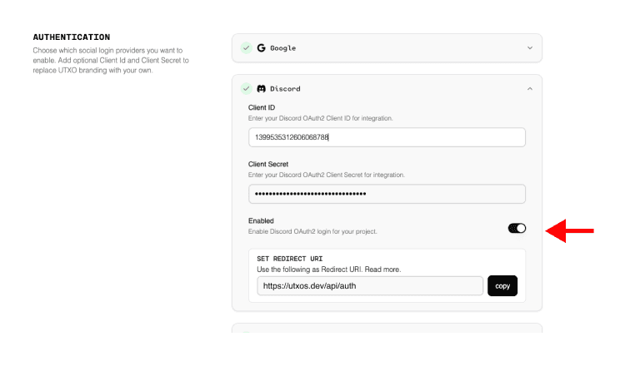Select the Discord provider header label
The image size is (640, 366).
coord(284,88)
